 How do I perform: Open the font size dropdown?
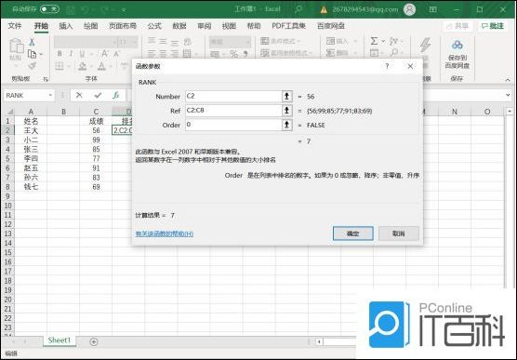pos(135,42)
